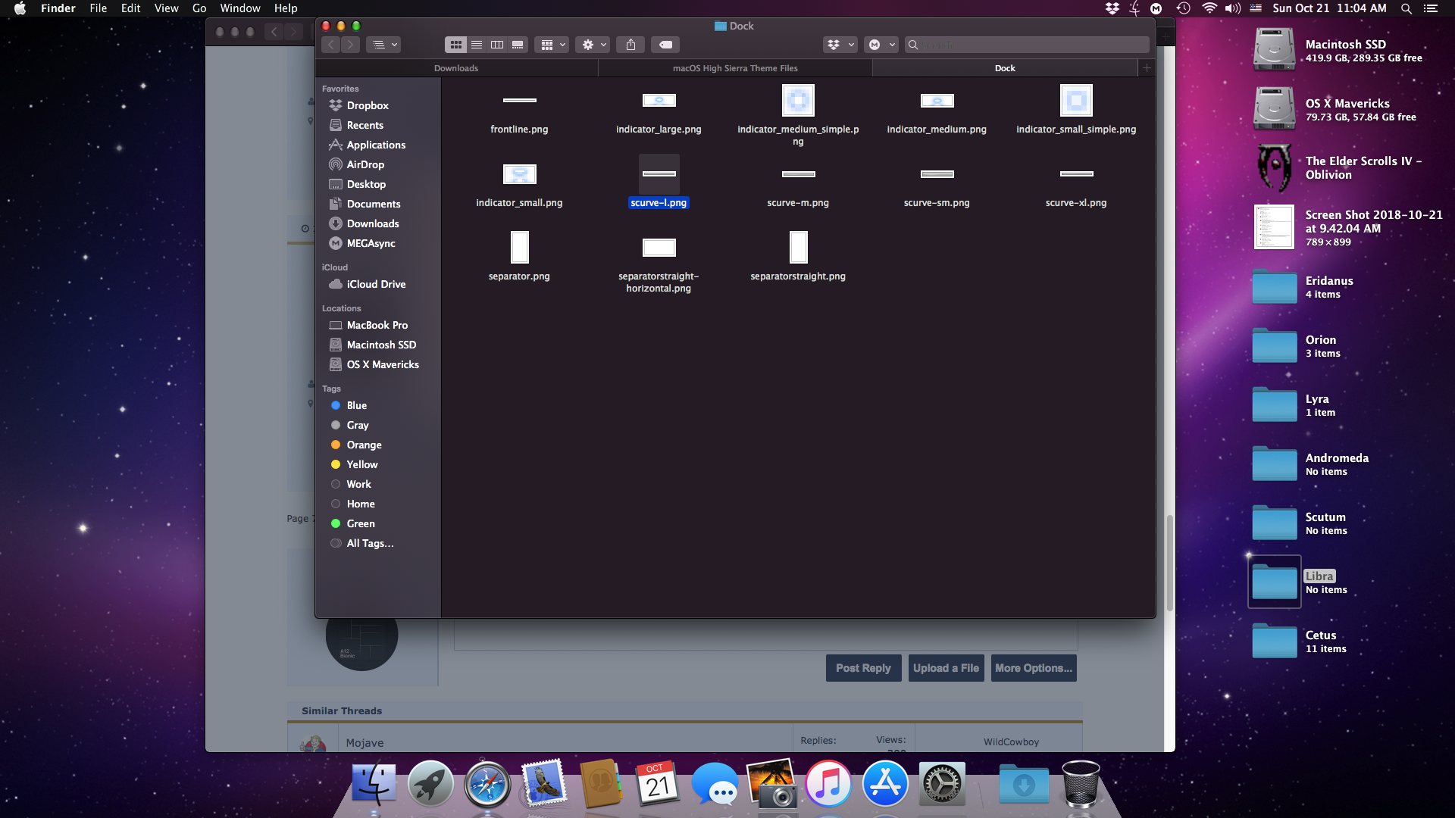
Task: Open the MEGA toolbar dropdown
Action: [x=881, y=45]
